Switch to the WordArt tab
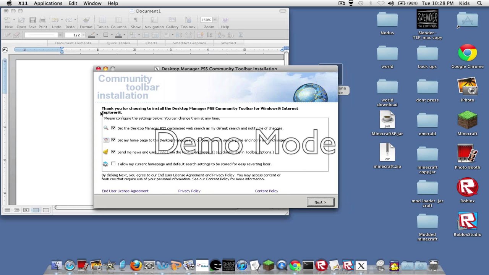 pyautogui.click(x=229, y=43)
